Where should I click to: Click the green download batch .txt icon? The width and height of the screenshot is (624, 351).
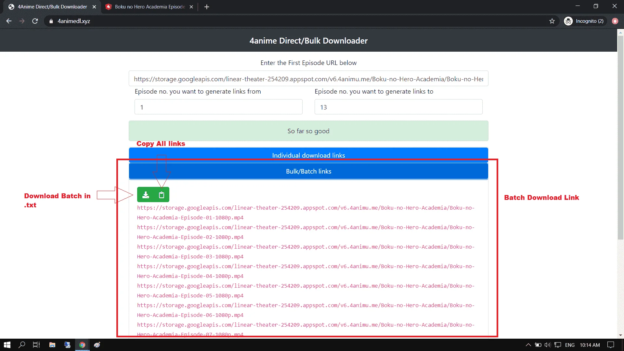[x=146, y=195]
